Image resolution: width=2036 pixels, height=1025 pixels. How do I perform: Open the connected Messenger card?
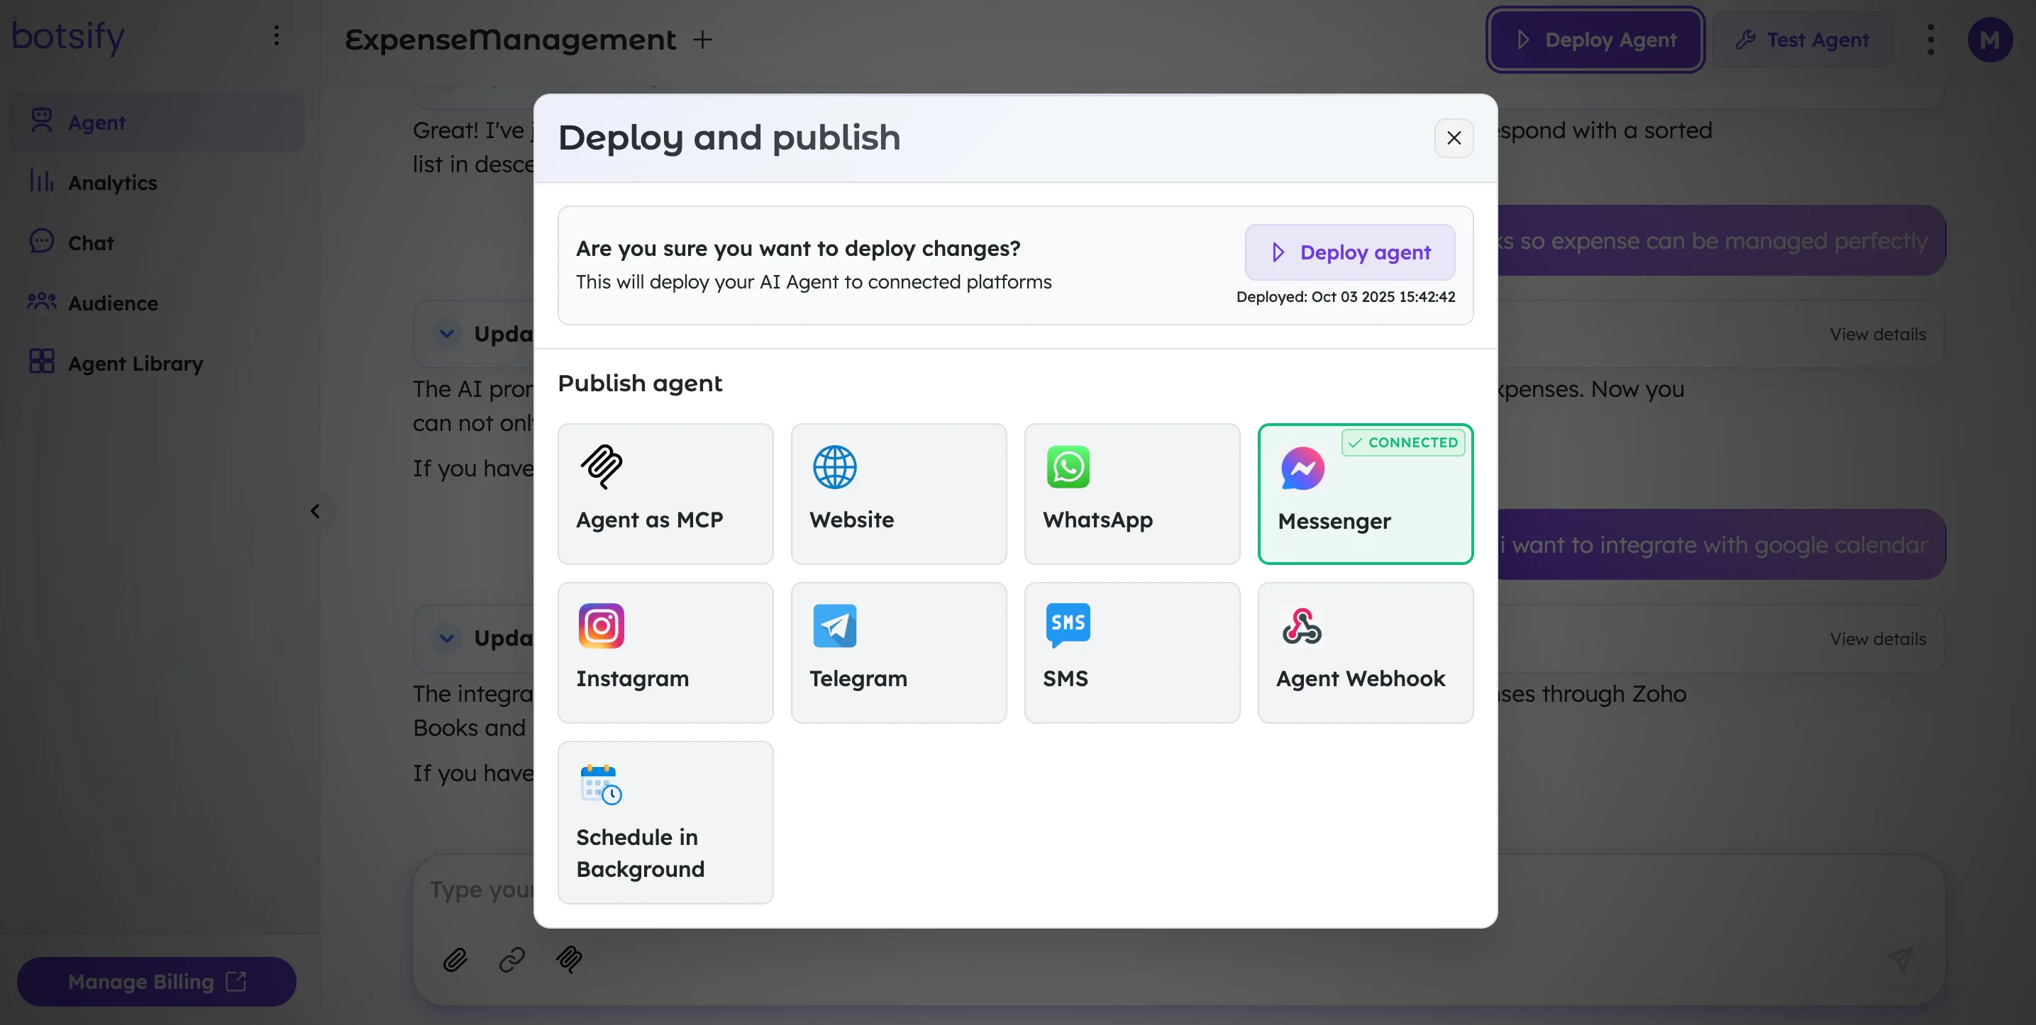coord(1364,493)
